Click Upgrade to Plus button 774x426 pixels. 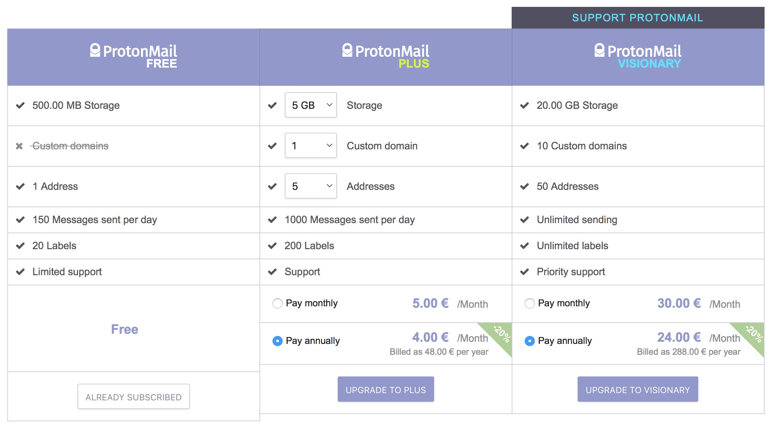[386, 389]
